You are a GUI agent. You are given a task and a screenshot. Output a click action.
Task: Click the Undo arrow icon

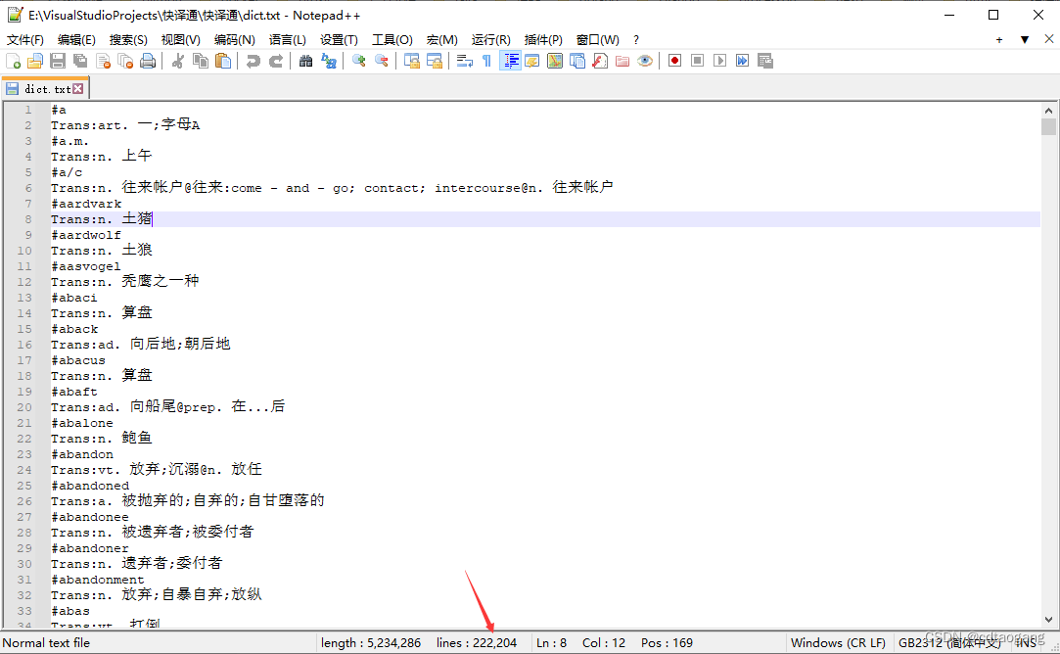253,61
